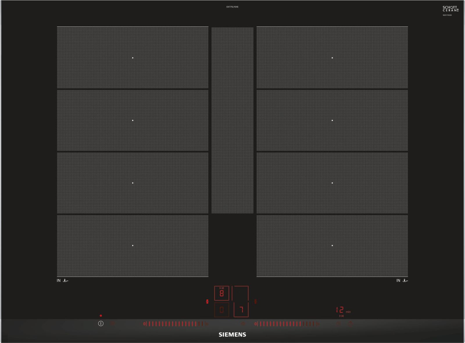The image size is (465, 343).
Task: Touch the bottom-right cooking zone center dot
Action: [332, 246]
